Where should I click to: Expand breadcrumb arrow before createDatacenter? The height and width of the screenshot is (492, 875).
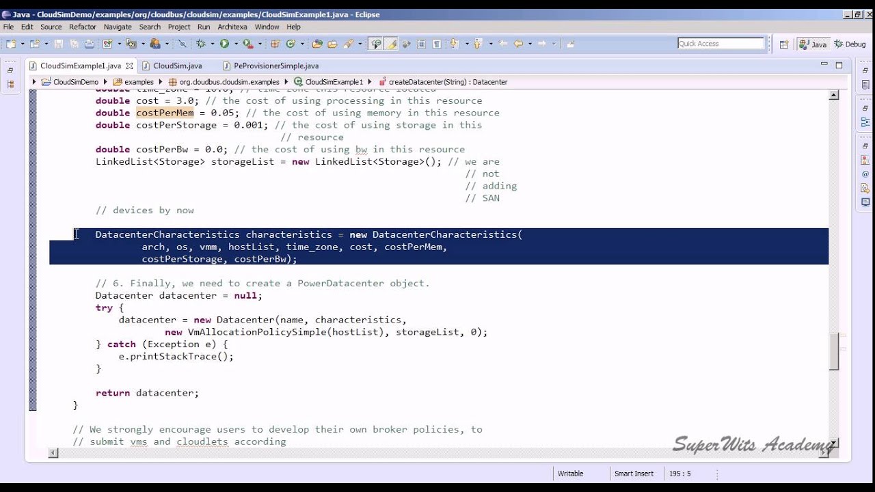[x=370, y=82]
